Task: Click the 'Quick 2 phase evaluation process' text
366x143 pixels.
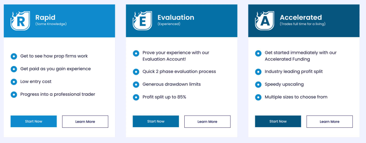Action: point(179,72)
